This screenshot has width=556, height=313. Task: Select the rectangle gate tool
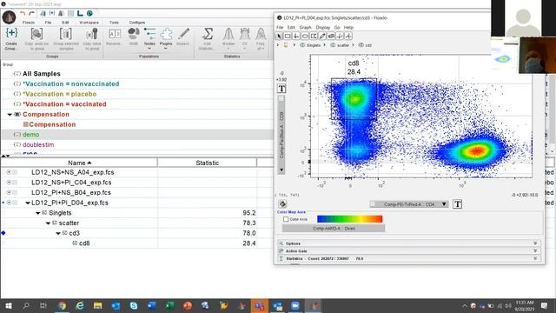(288, 36)
